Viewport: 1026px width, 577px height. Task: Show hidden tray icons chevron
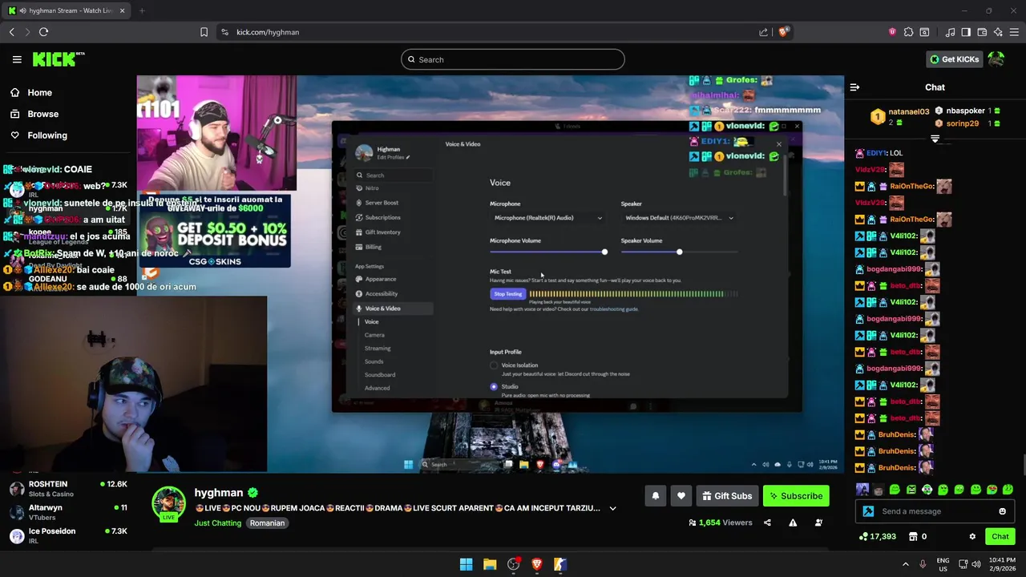(906, 564)
